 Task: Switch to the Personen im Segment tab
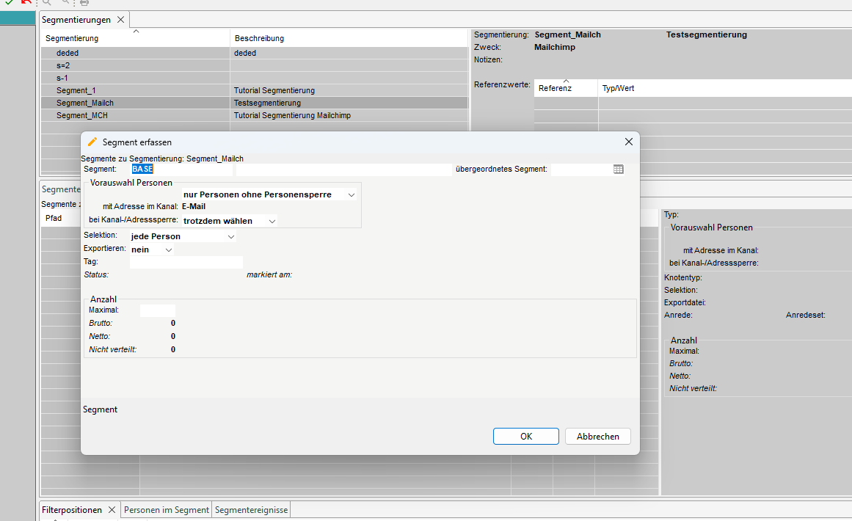[167, 510]
